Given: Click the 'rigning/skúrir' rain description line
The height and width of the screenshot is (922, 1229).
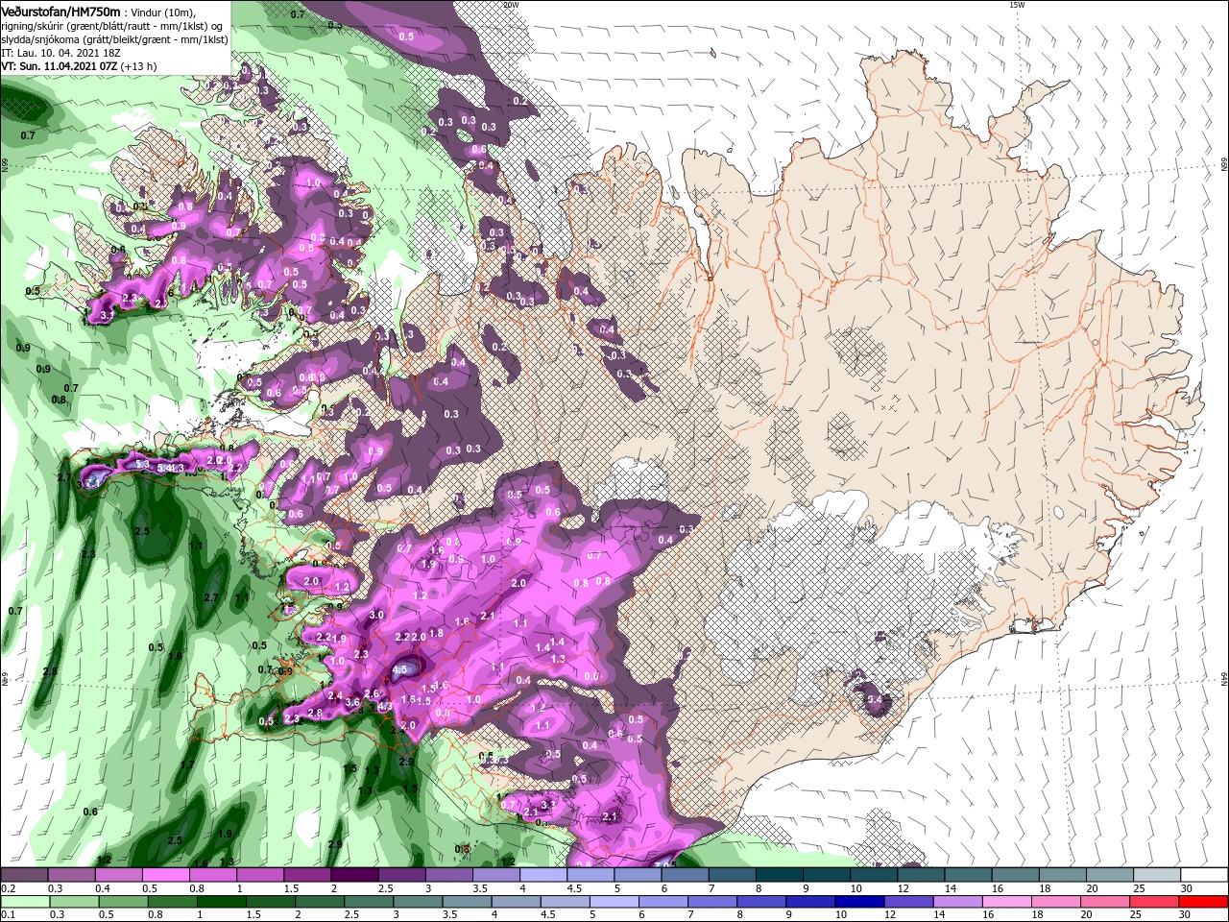Looking at the screenshot, I should point(111,25).
